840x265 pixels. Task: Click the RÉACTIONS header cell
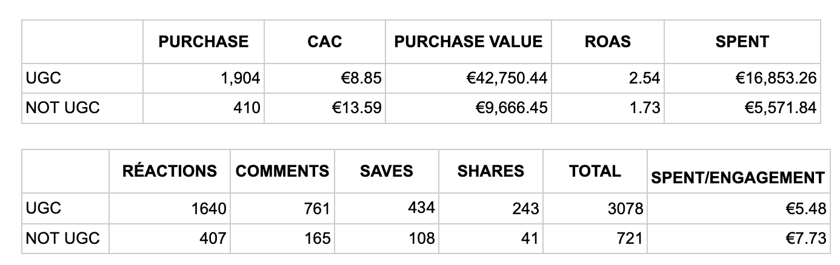(169, 171)
